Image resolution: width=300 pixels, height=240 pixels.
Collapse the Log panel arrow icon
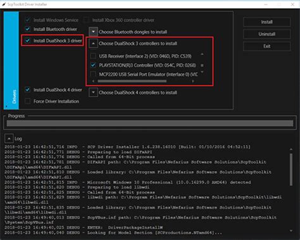[x=9, y=139]
